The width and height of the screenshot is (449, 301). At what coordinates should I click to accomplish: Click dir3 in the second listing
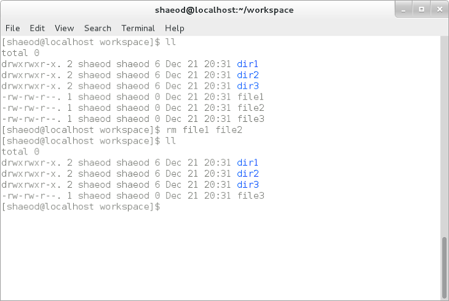[248, 185]
